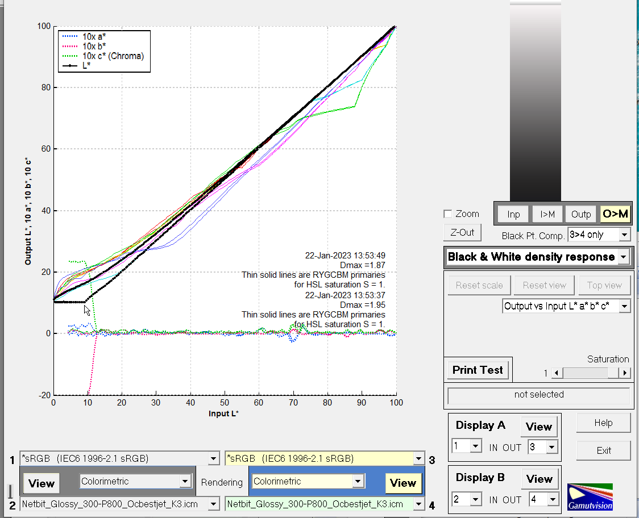Expand Black & White density response dropdown
The image size is (639, 518).
pyautogui.click(x=624, y=257)
